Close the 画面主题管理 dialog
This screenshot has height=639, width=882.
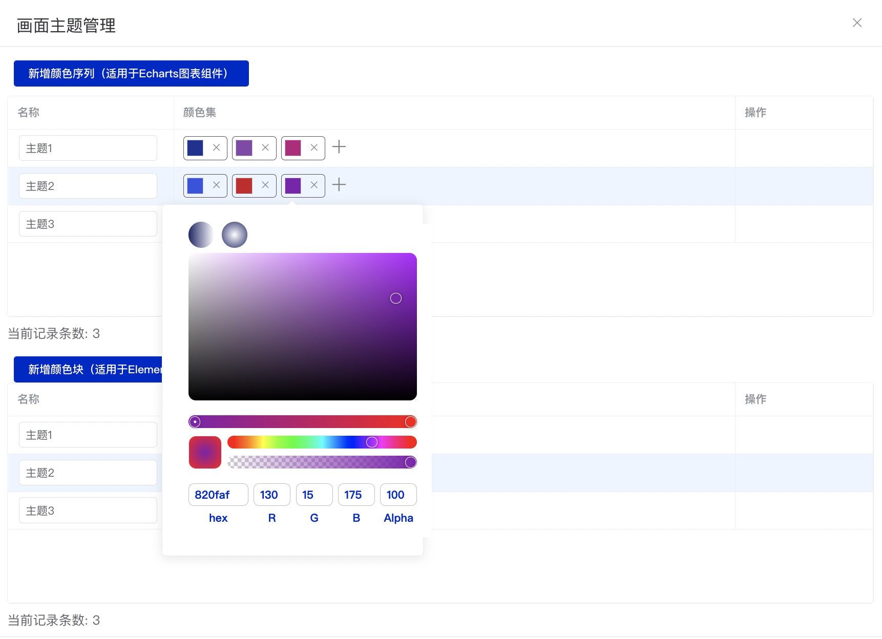click(x=857, y=23)
